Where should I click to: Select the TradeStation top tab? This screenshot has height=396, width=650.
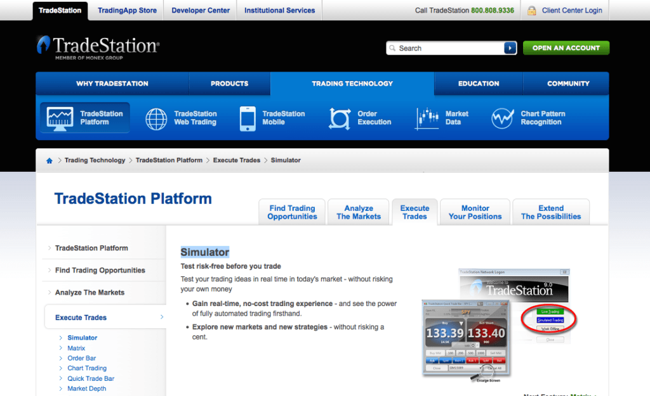[60, 10]
